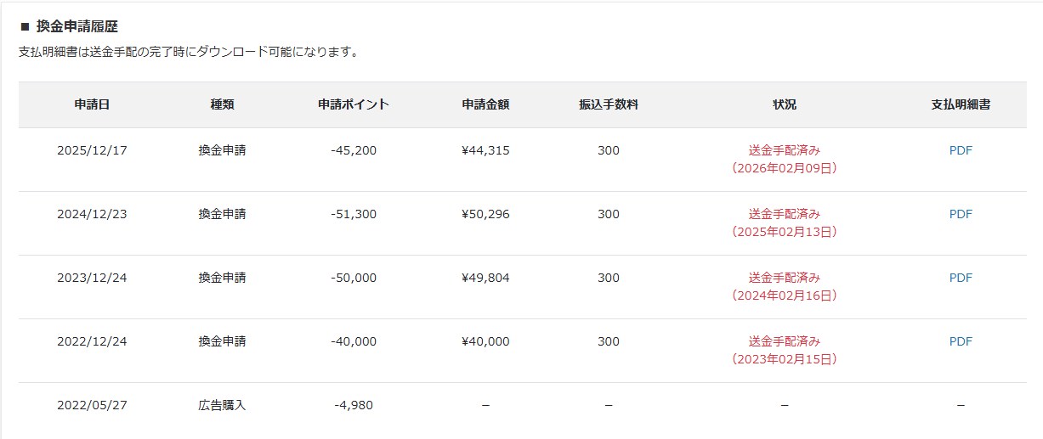Open PDF statement for 2025/12/17 request
1043x439 pixels.
point(961,150)
